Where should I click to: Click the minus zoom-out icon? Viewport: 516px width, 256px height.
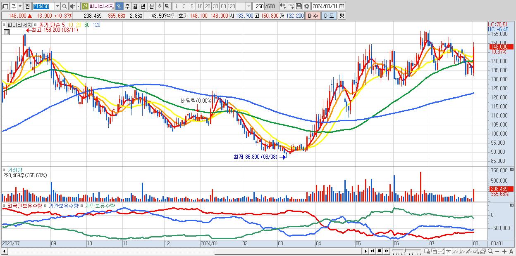tap(497, 251)
